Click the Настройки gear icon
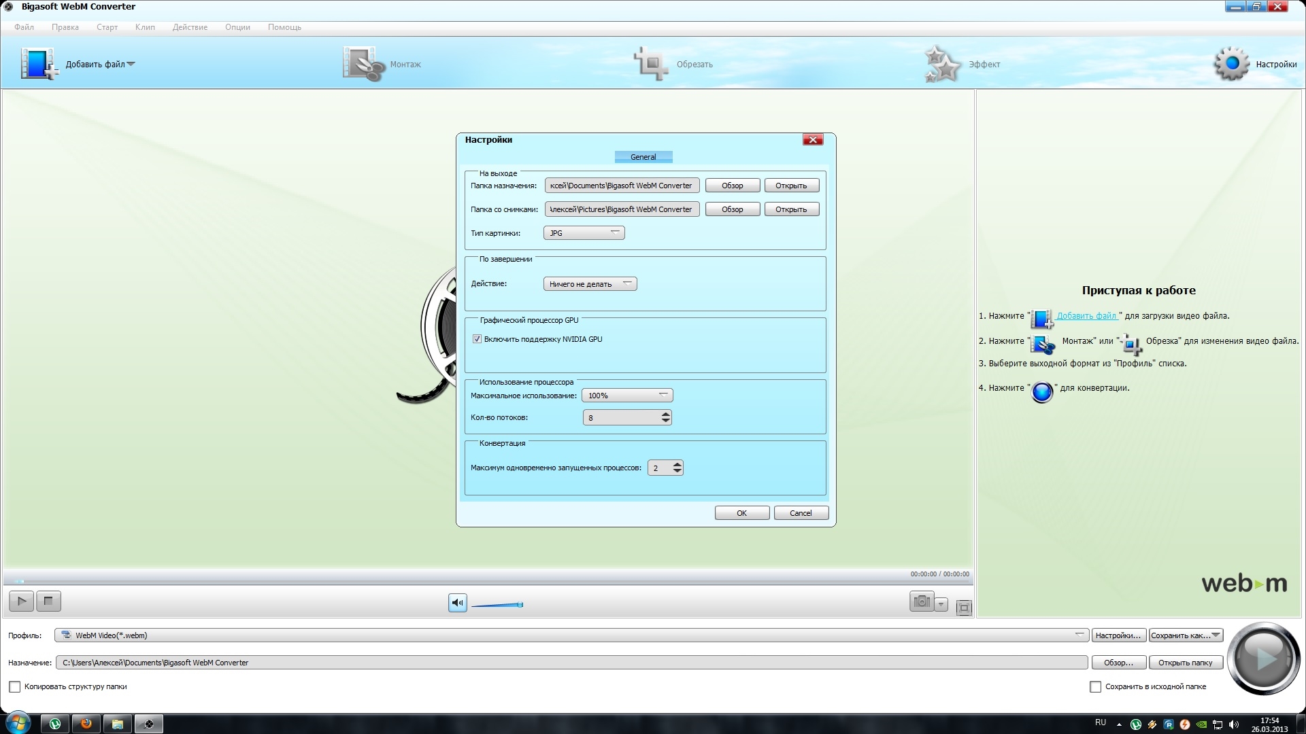The height and width of the screenshot is (734, 1306). (1231, 64)
